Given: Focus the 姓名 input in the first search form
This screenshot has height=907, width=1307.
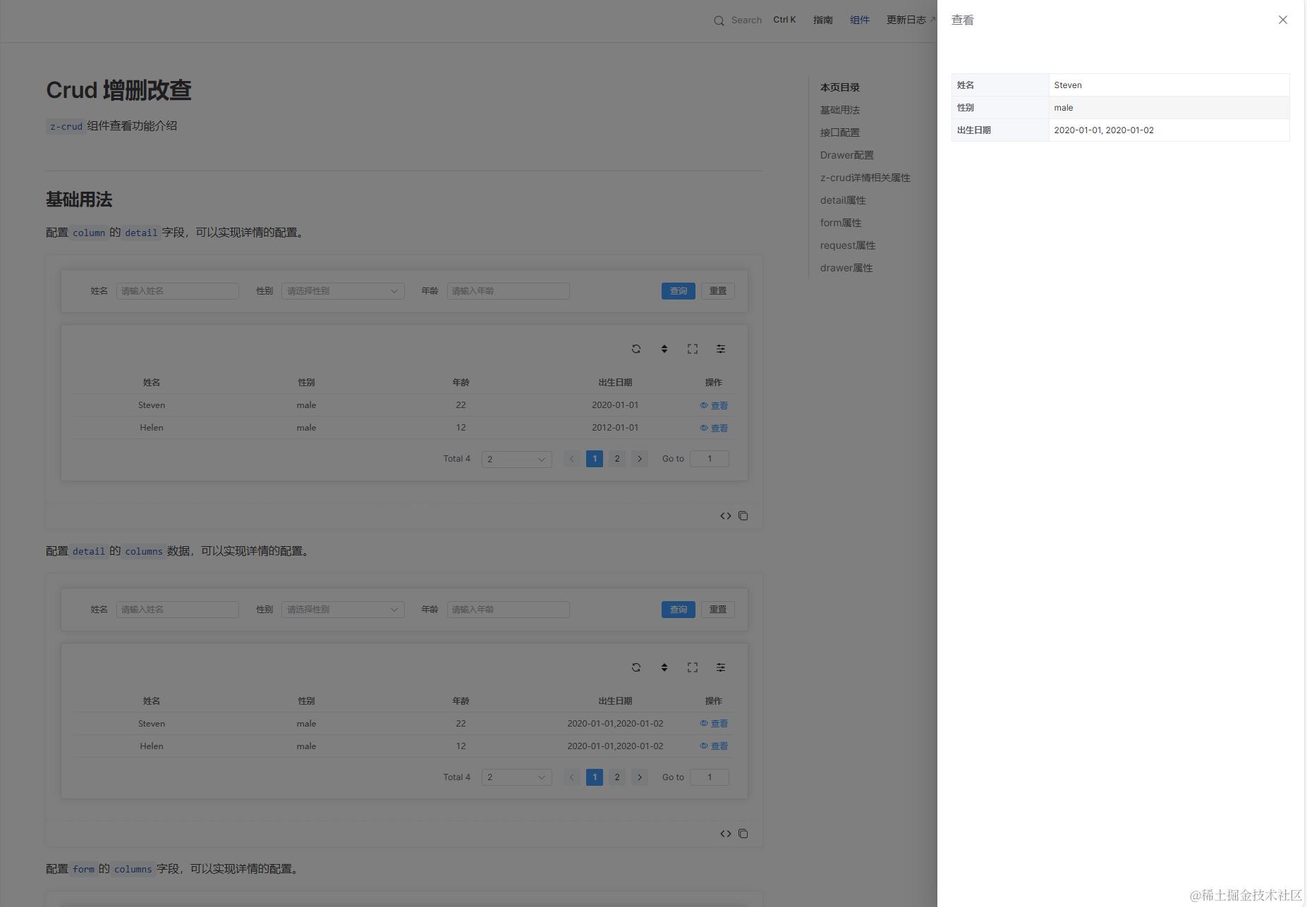Looking at the screenshot, I should 178,291.
